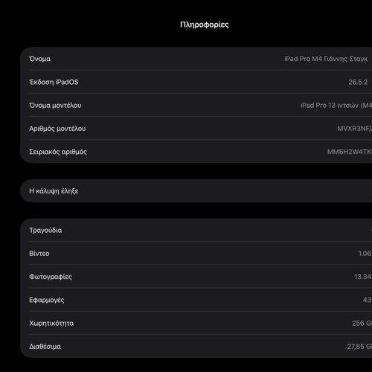
Task: Click the Όνομα μοντέλου label
Action: tap(55, 106)
